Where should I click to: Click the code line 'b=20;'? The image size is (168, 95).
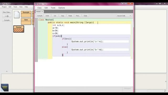pos(55,31)
